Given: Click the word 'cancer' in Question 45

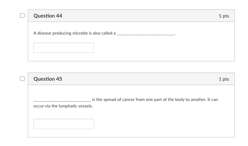Looking at the screenshot, I should point(128,100).
